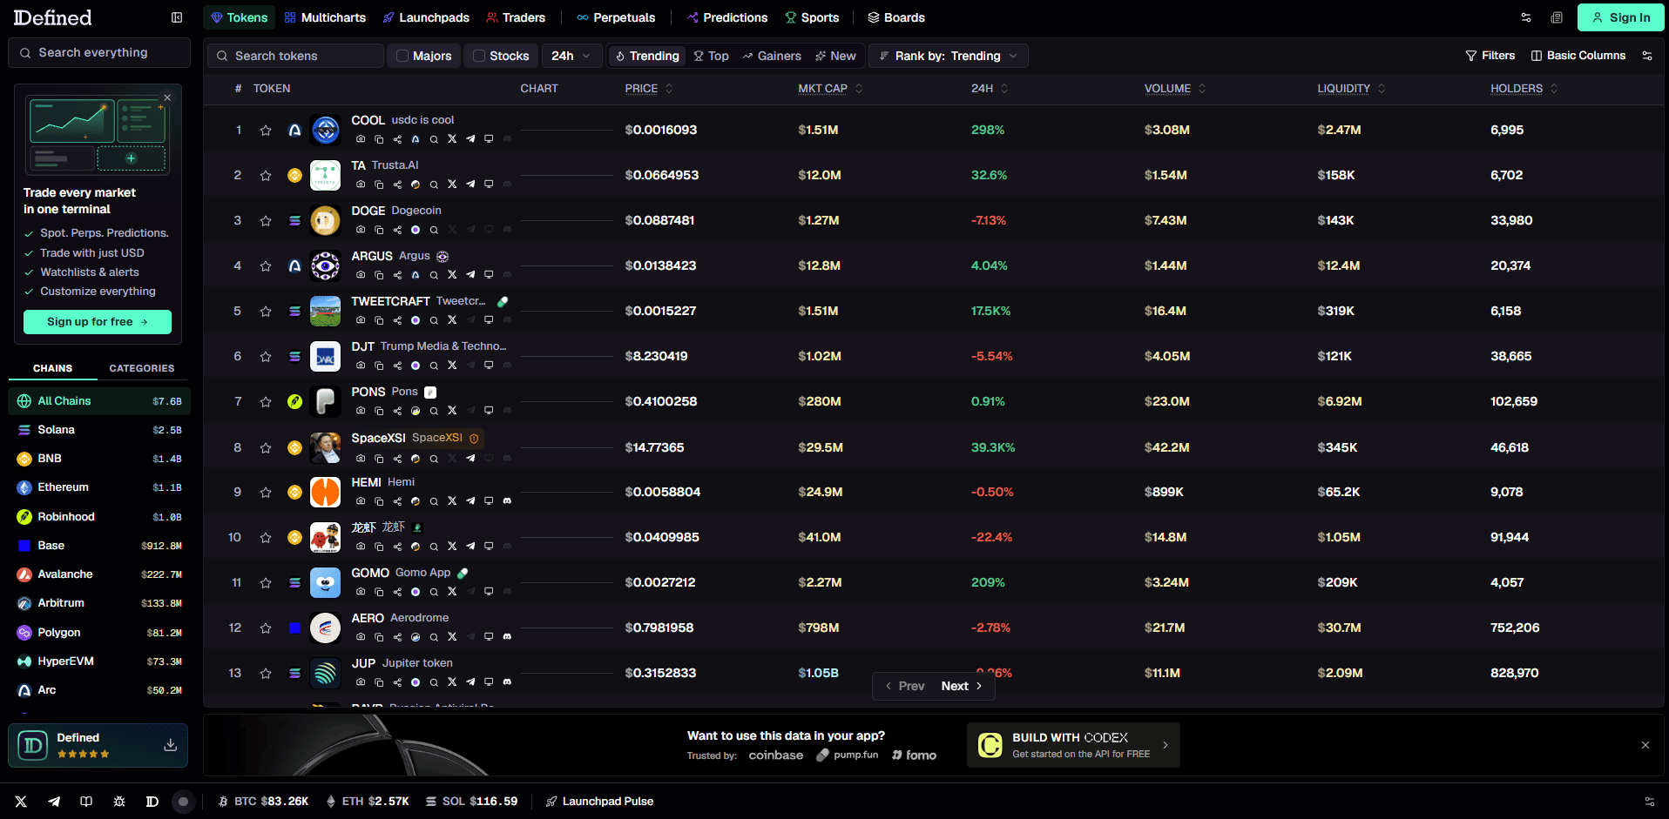Open the Launchpad Pulse link in the footer
The image size is (1669, 819).
[599, 802]
